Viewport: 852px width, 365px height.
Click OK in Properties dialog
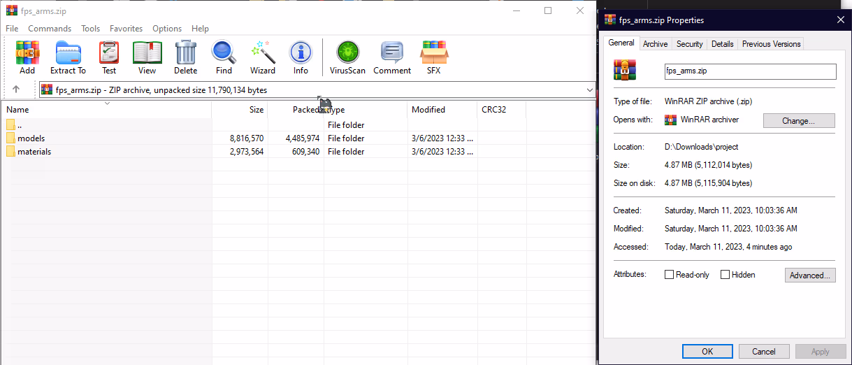pyautogui.click(x=707, y=351)
